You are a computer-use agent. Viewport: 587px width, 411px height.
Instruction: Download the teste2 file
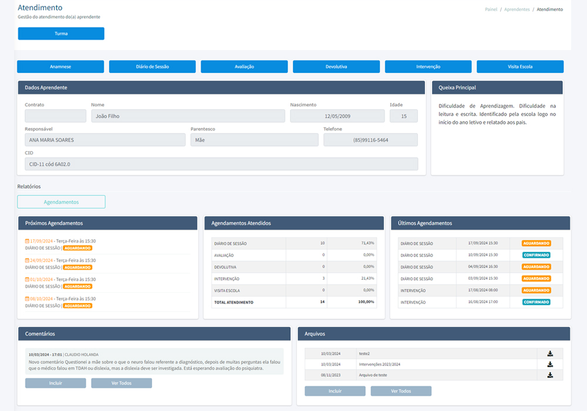550,353
